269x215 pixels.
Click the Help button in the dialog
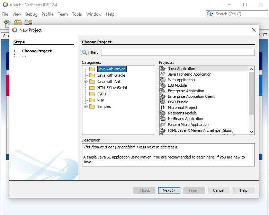pos(244,190)
